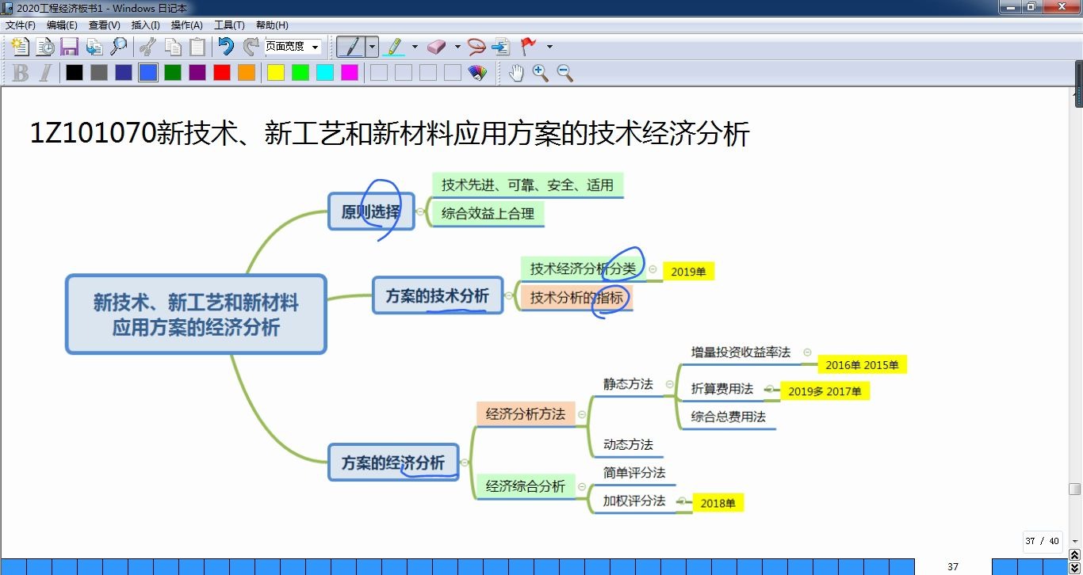Open the eraser options dropdown arrow
Screen dimensions: 1083x575
(x=457, y=46)
